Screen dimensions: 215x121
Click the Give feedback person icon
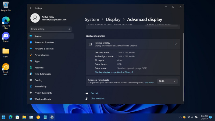point(87,98)
